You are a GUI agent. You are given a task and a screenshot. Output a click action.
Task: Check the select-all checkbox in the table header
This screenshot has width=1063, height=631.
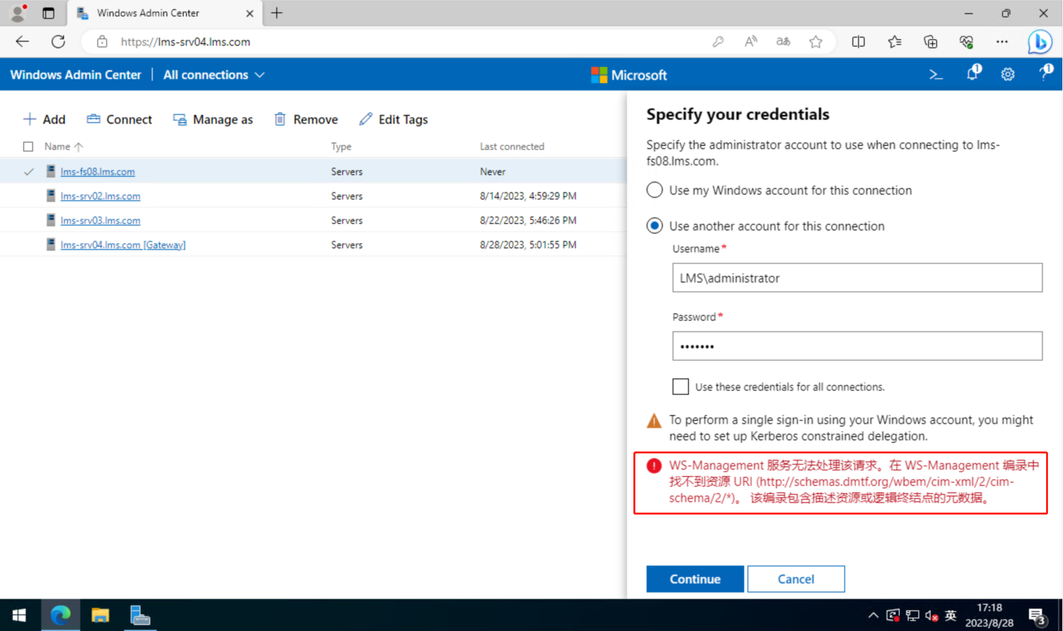pyautogui.click(x=28, y=146)
